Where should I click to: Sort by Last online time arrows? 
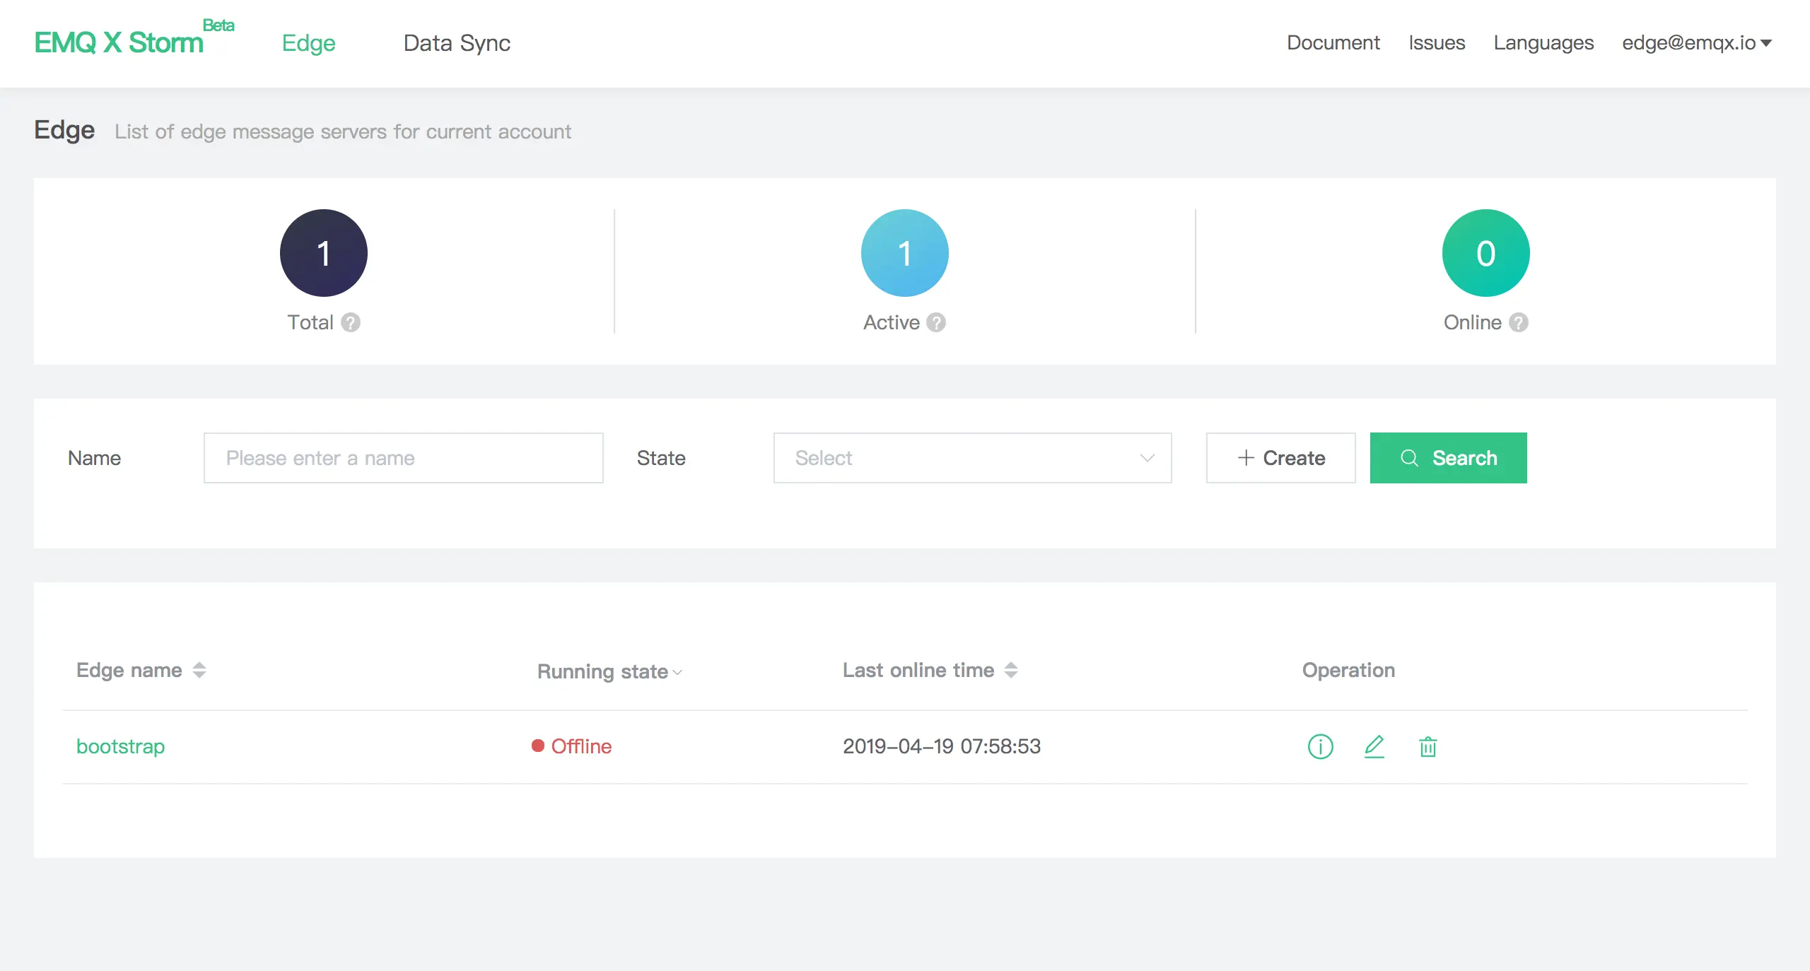pyautogui.click(x=1011, y=670)
